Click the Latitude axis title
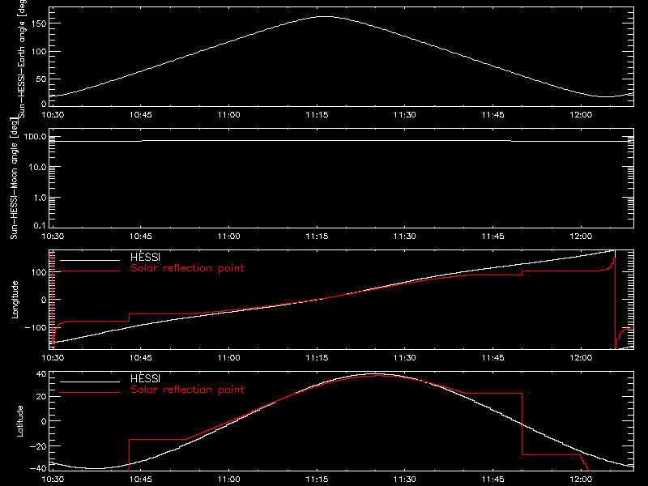The image size is (648, 486). [x=19, y=421]
